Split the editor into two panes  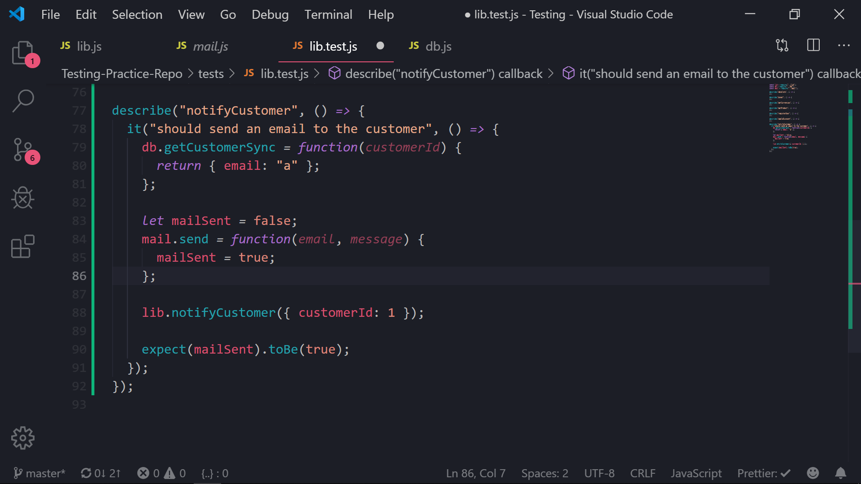click(x=813, y=45)
